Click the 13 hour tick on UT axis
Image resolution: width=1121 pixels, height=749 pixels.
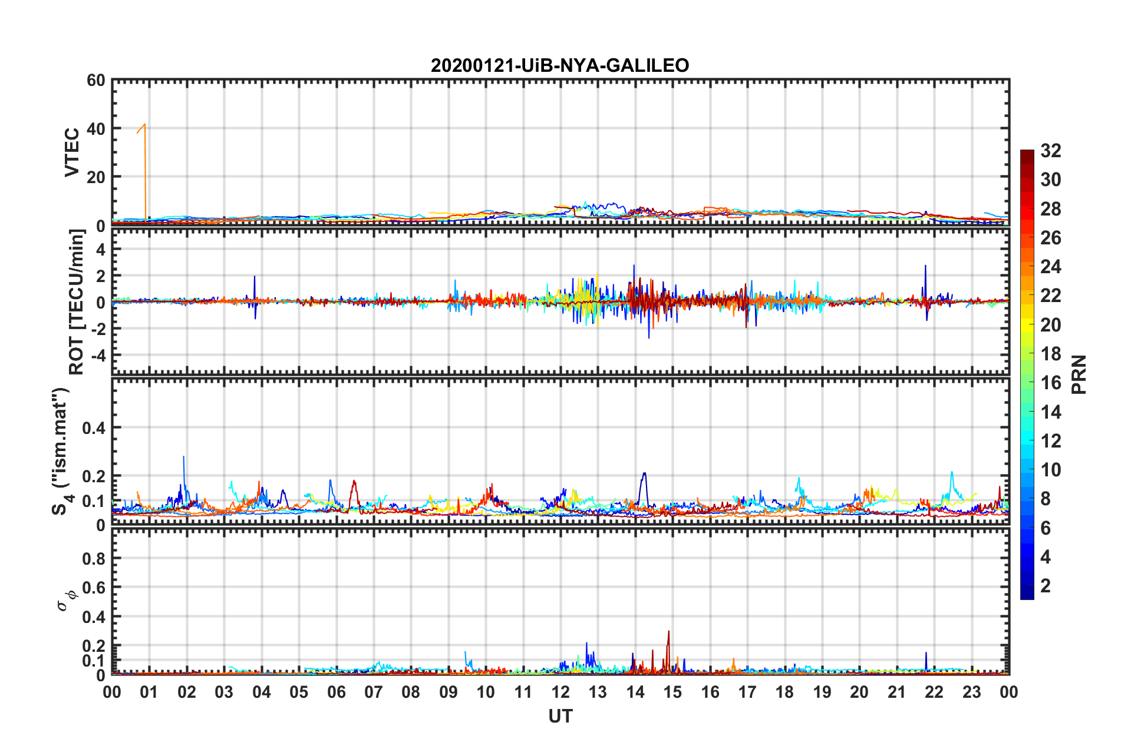click(x=598, y=692)
